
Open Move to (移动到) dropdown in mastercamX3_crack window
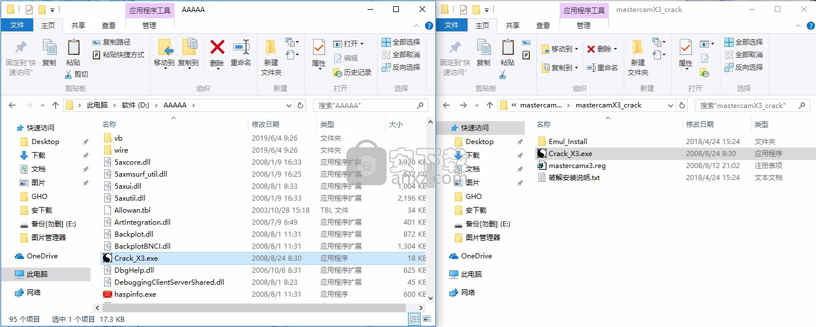[576, 49]
